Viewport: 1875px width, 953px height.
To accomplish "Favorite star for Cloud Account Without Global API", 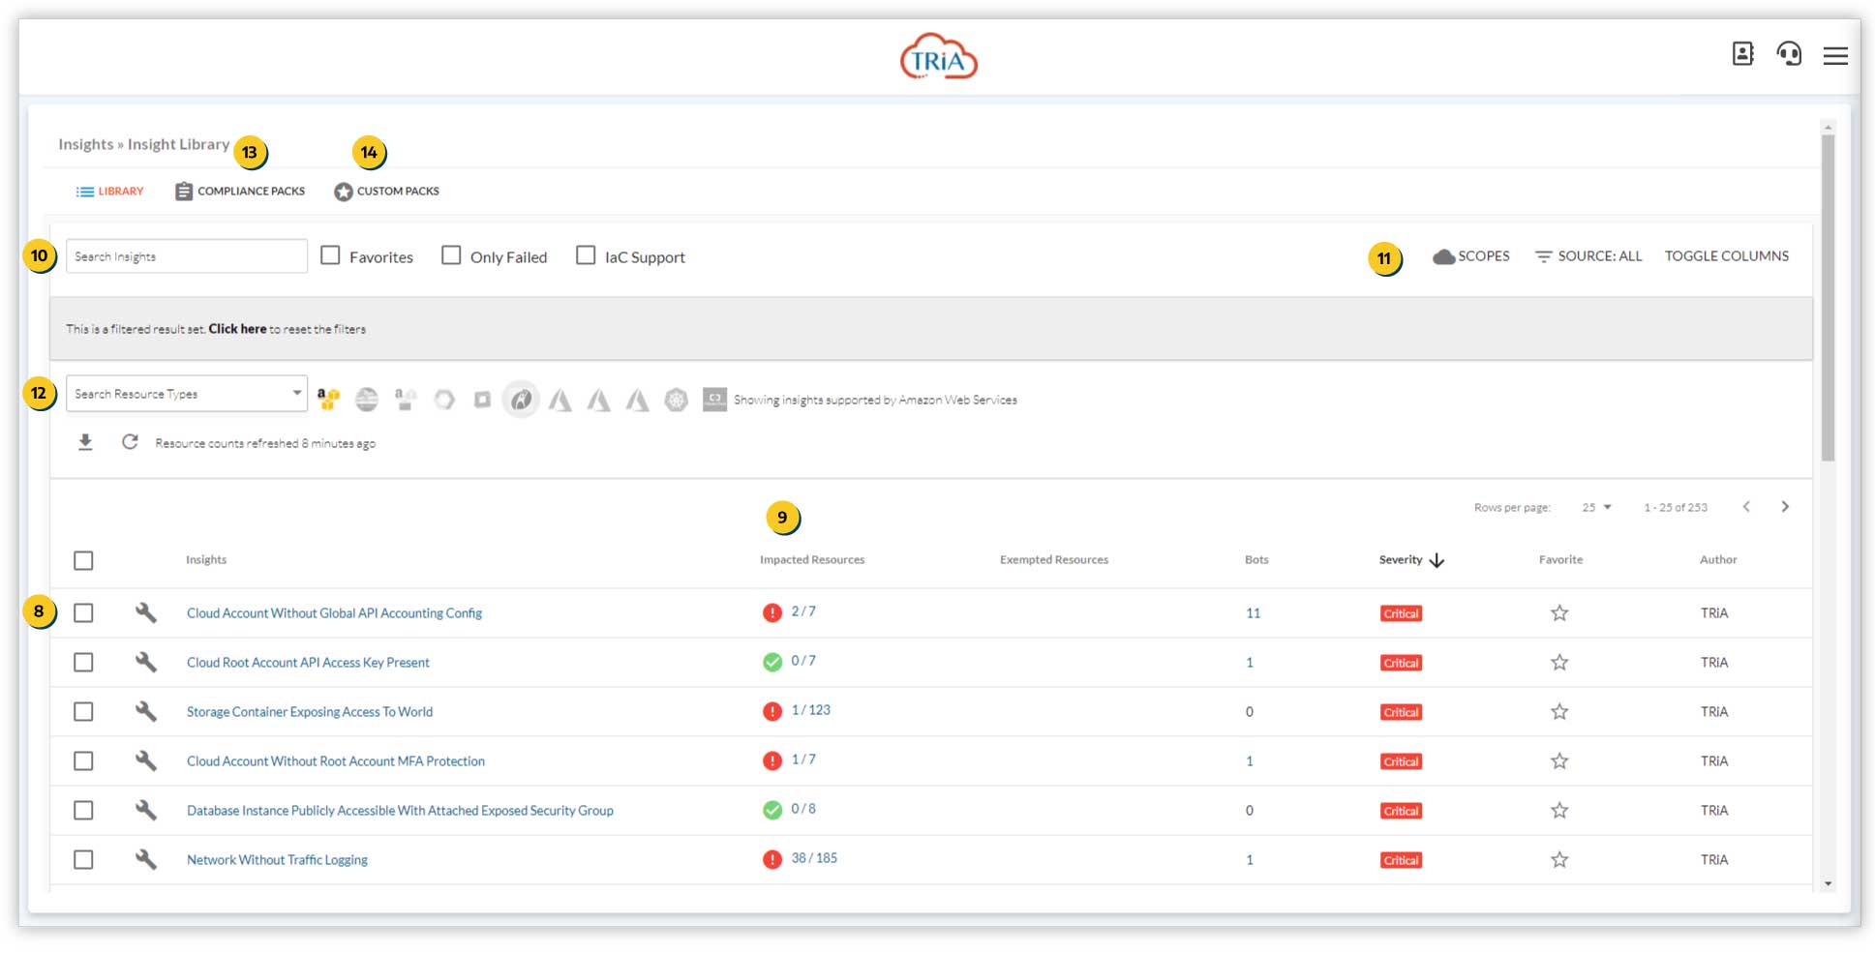I will (x=1559, y=612).
